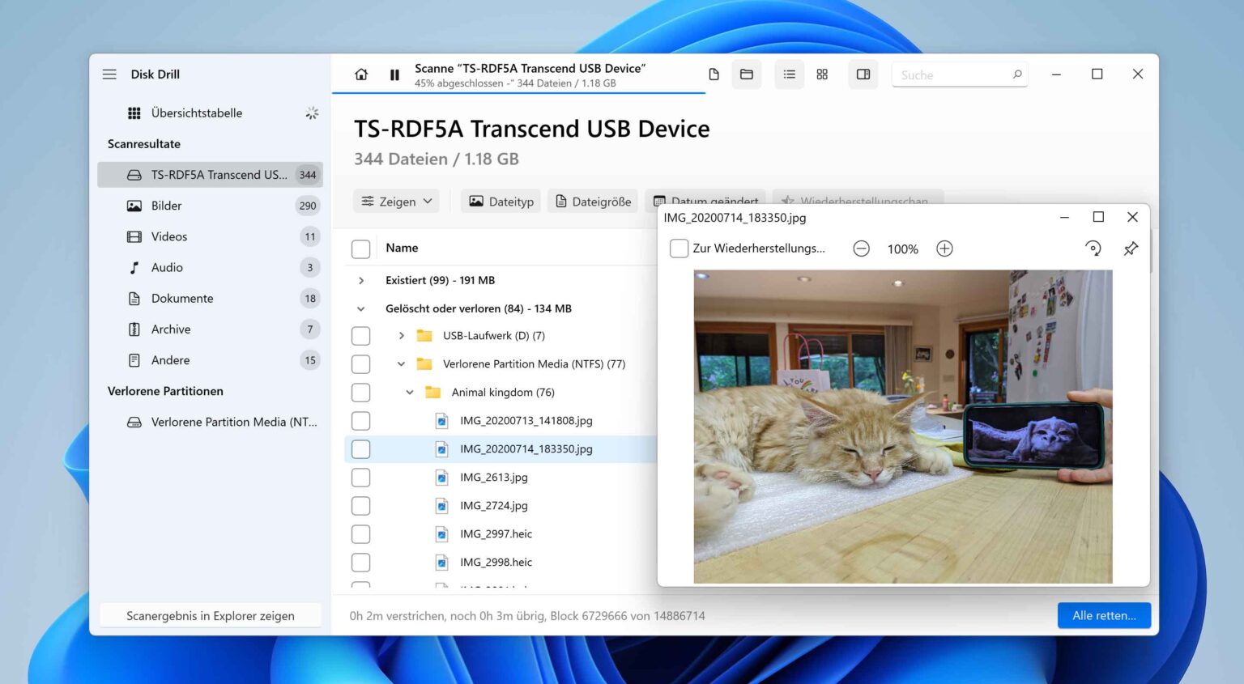Viewport: 1244px width, 684px height.
Task: Zoom in the preview with plus icon
Action: point(944,249)
